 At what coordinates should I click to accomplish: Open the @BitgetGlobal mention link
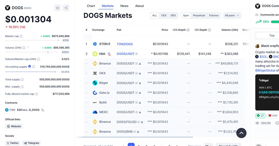pos(265,70)
